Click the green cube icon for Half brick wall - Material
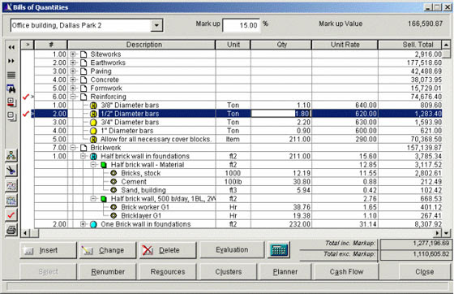 click(x=104, y=165)
